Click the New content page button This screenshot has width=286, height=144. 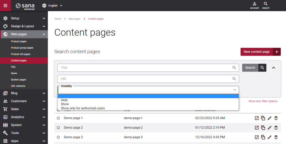point(261,52)
